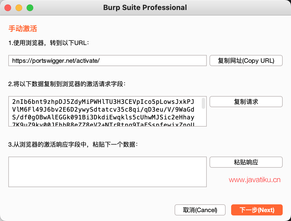Cancel the manual activation dialog
Viewport: 291px width, 221px height.
click(200, 210)
